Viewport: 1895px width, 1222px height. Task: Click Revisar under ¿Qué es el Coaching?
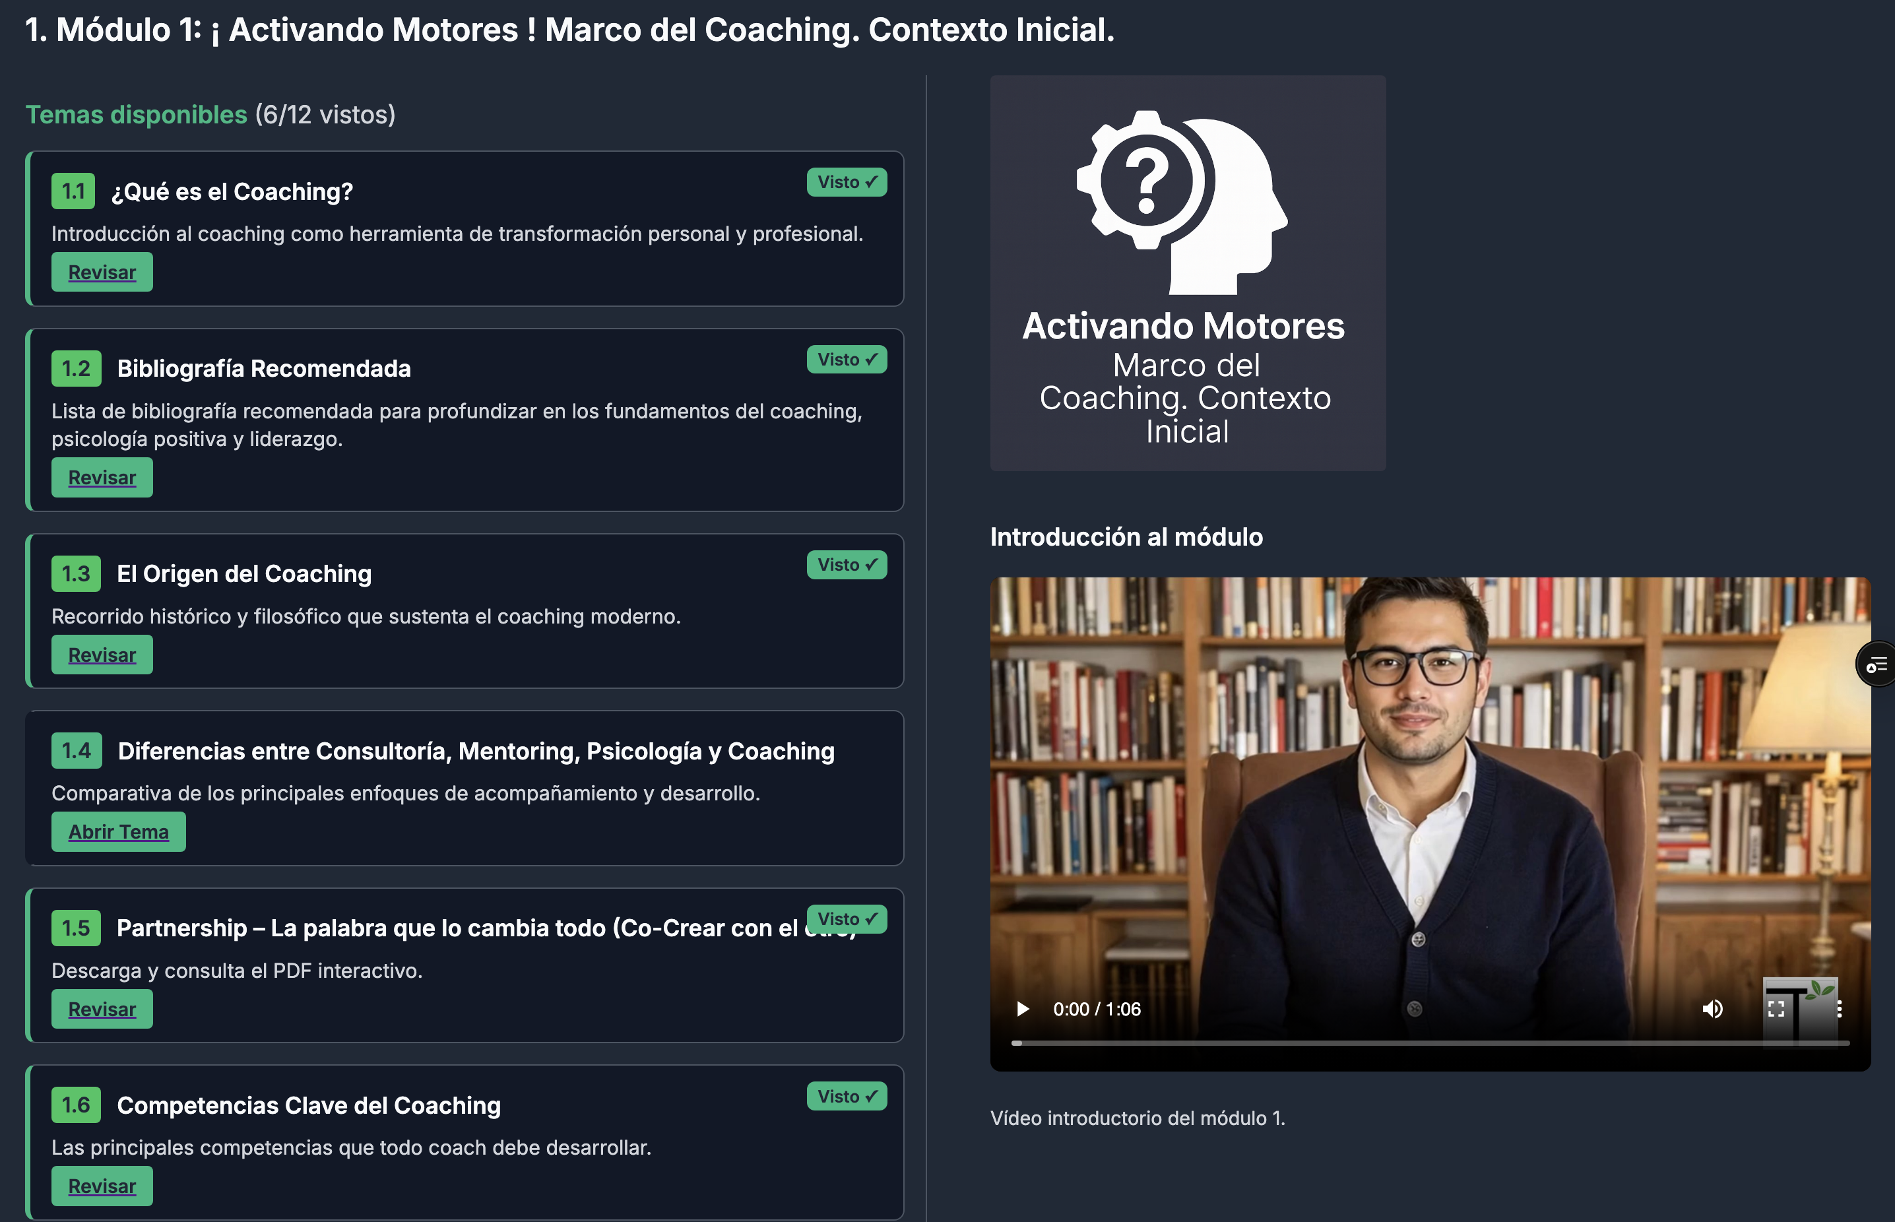pyautogui.click(x=102, y=272)
